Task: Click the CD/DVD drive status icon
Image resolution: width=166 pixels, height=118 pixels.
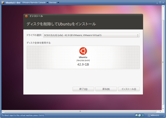Action: click(x=140, y=115)
